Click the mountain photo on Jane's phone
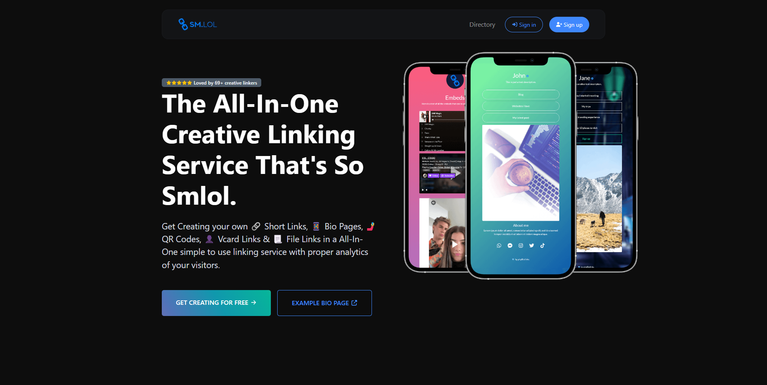This screenshot has width=767, height=385. tap(599, 199)
